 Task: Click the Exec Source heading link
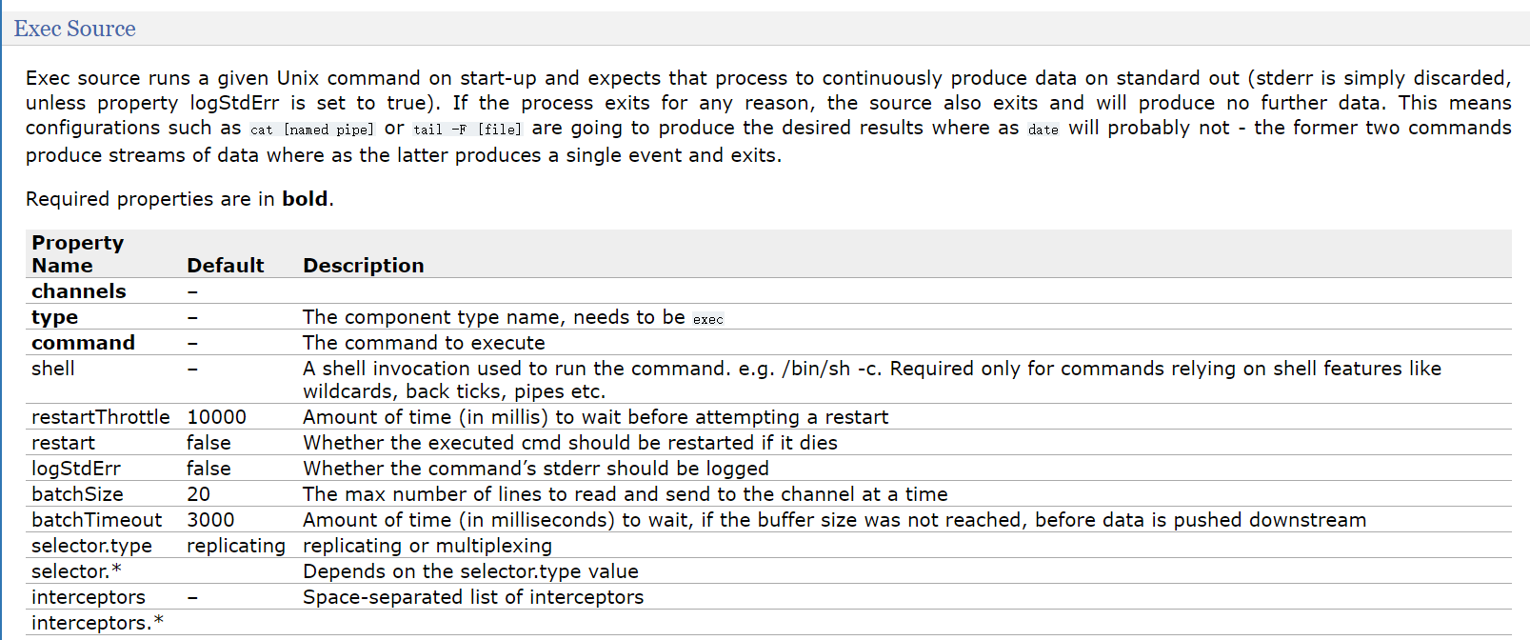pos(74,29)
